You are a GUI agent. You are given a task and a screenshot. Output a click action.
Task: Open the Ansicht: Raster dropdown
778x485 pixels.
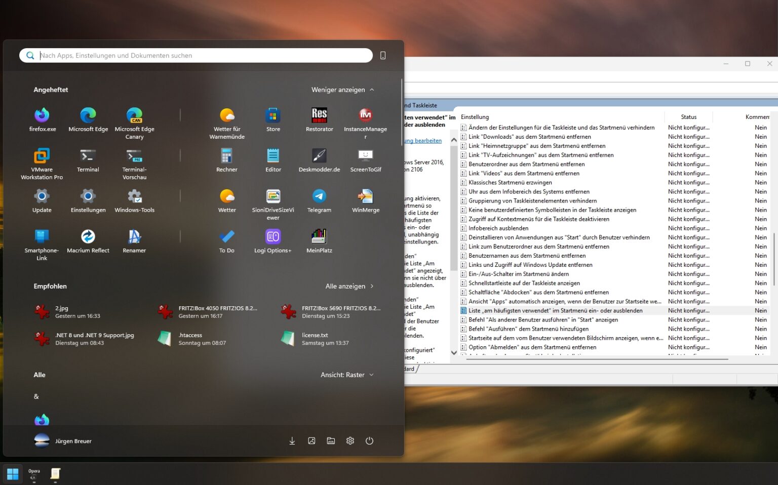pos(347,375)
